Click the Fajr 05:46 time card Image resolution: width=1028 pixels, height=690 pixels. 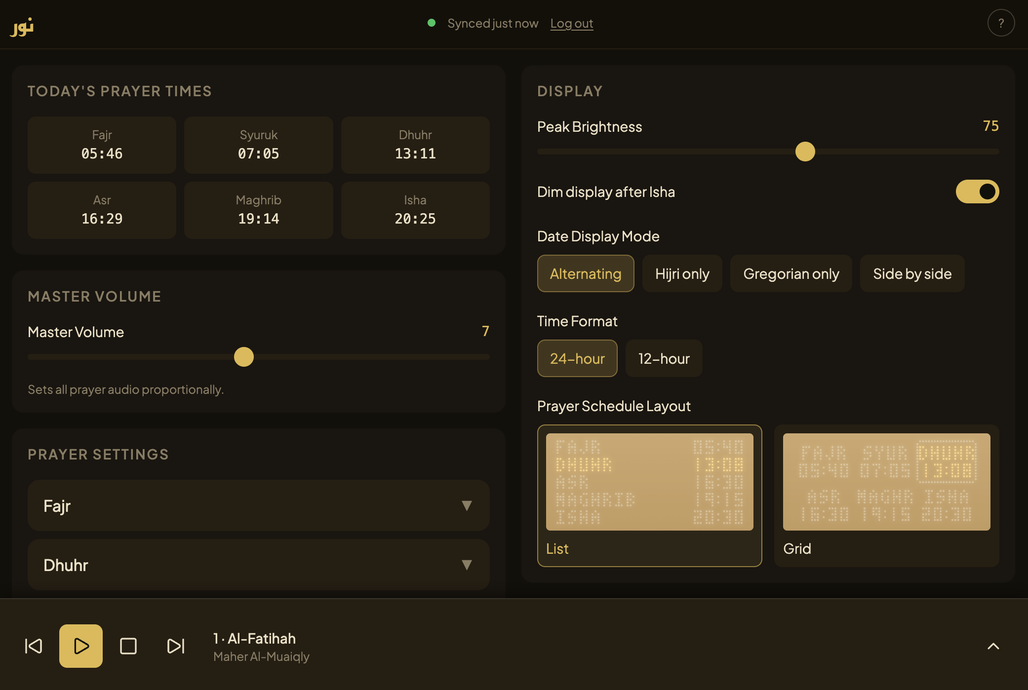[102, 145]
